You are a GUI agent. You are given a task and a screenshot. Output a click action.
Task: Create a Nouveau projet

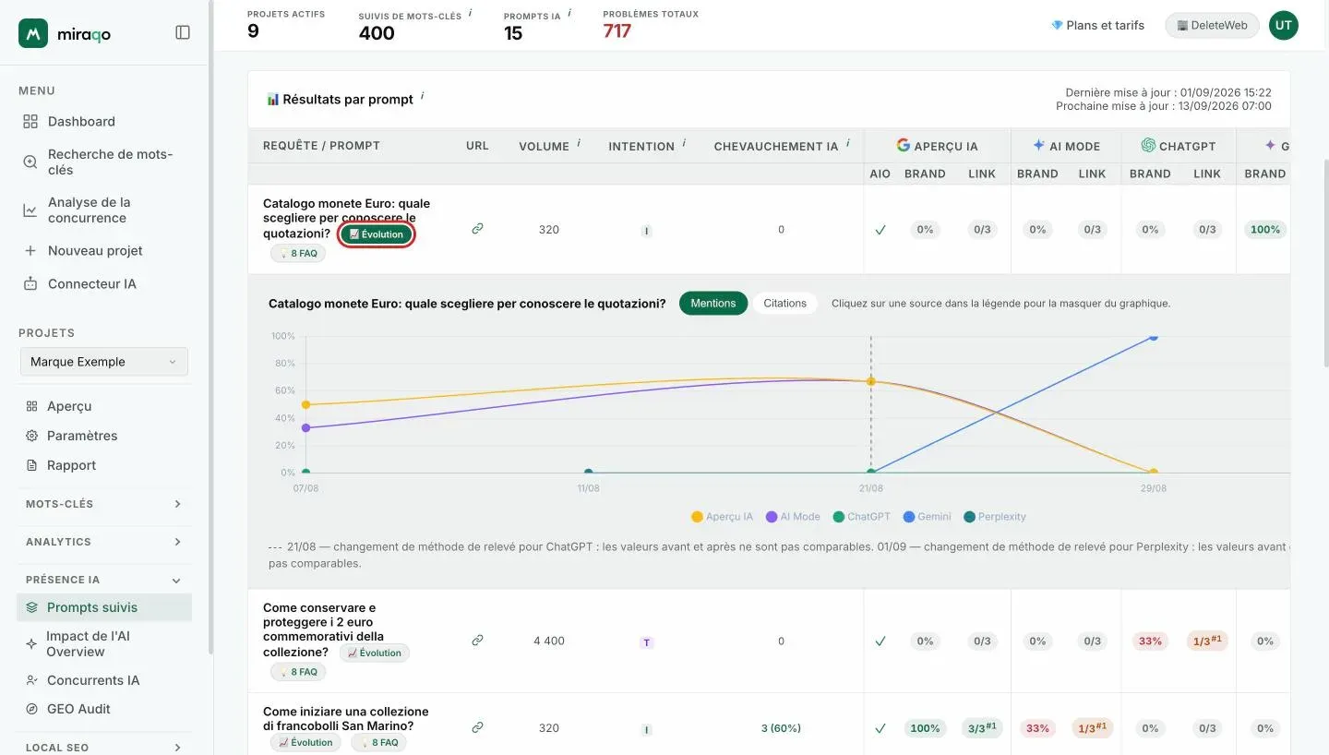point(83,250)
